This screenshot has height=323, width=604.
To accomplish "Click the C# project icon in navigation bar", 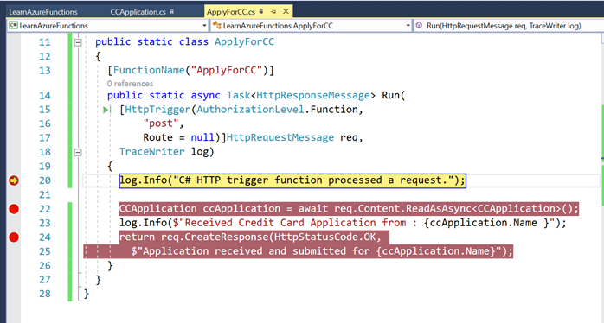I will (13, 26).
